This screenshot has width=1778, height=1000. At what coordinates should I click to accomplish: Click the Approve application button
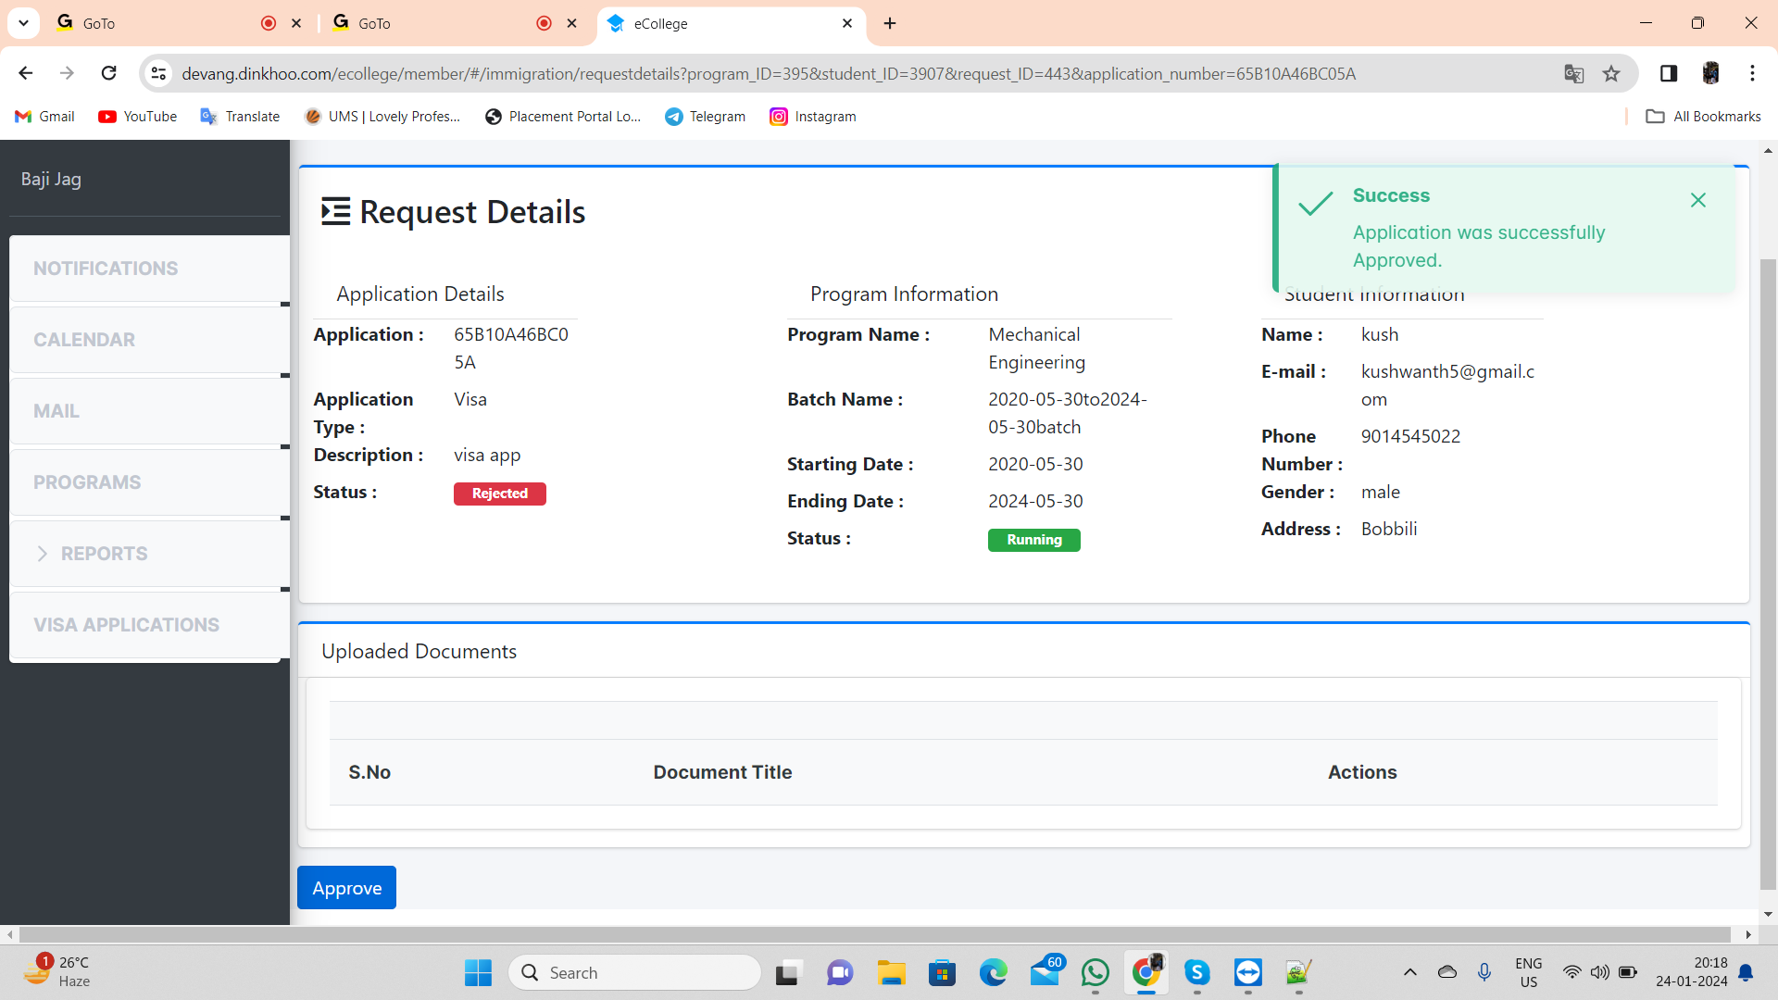pos(347,888)
